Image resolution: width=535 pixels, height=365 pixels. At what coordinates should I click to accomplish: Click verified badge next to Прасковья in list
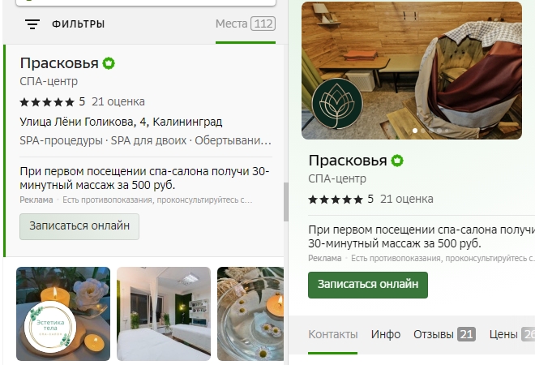point(109,63)
